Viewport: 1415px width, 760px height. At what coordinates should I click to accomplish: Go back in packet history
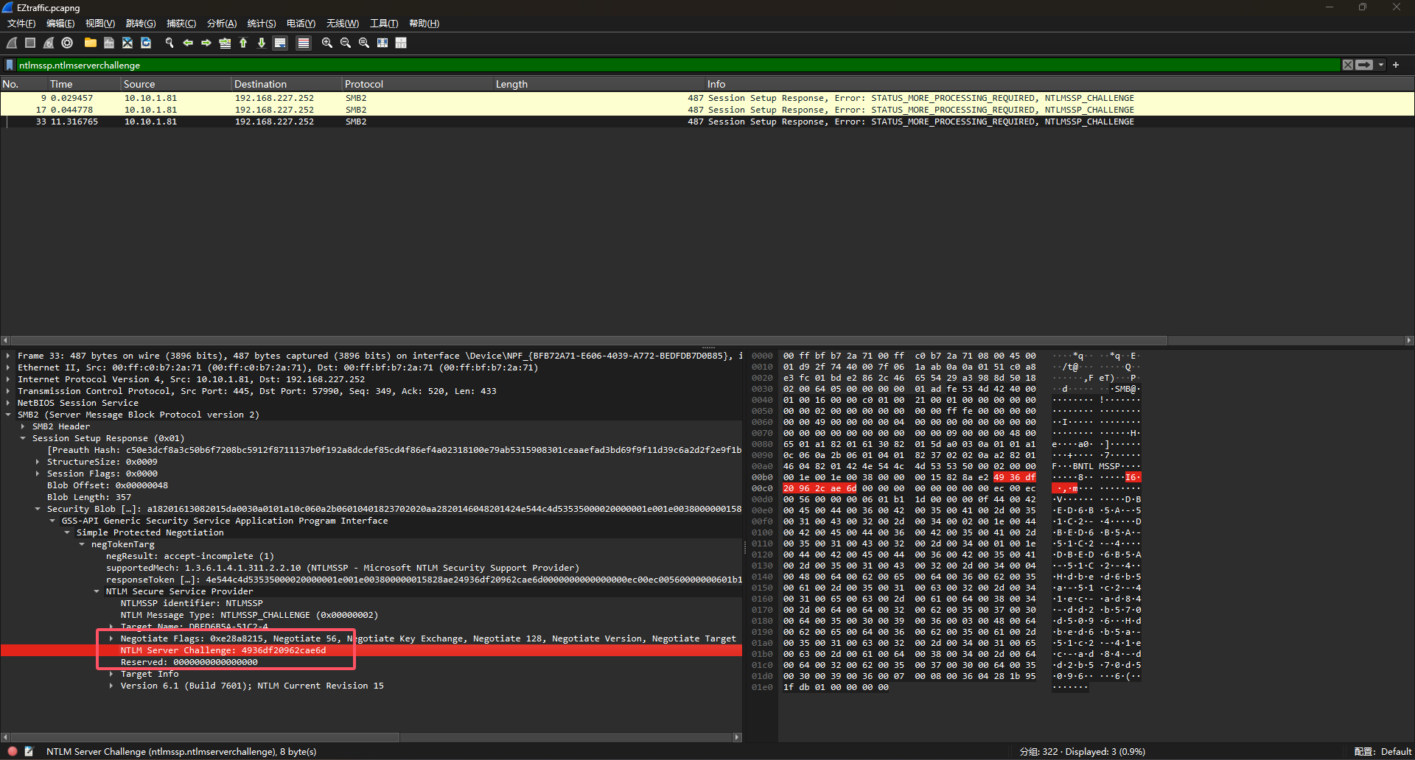188,43
